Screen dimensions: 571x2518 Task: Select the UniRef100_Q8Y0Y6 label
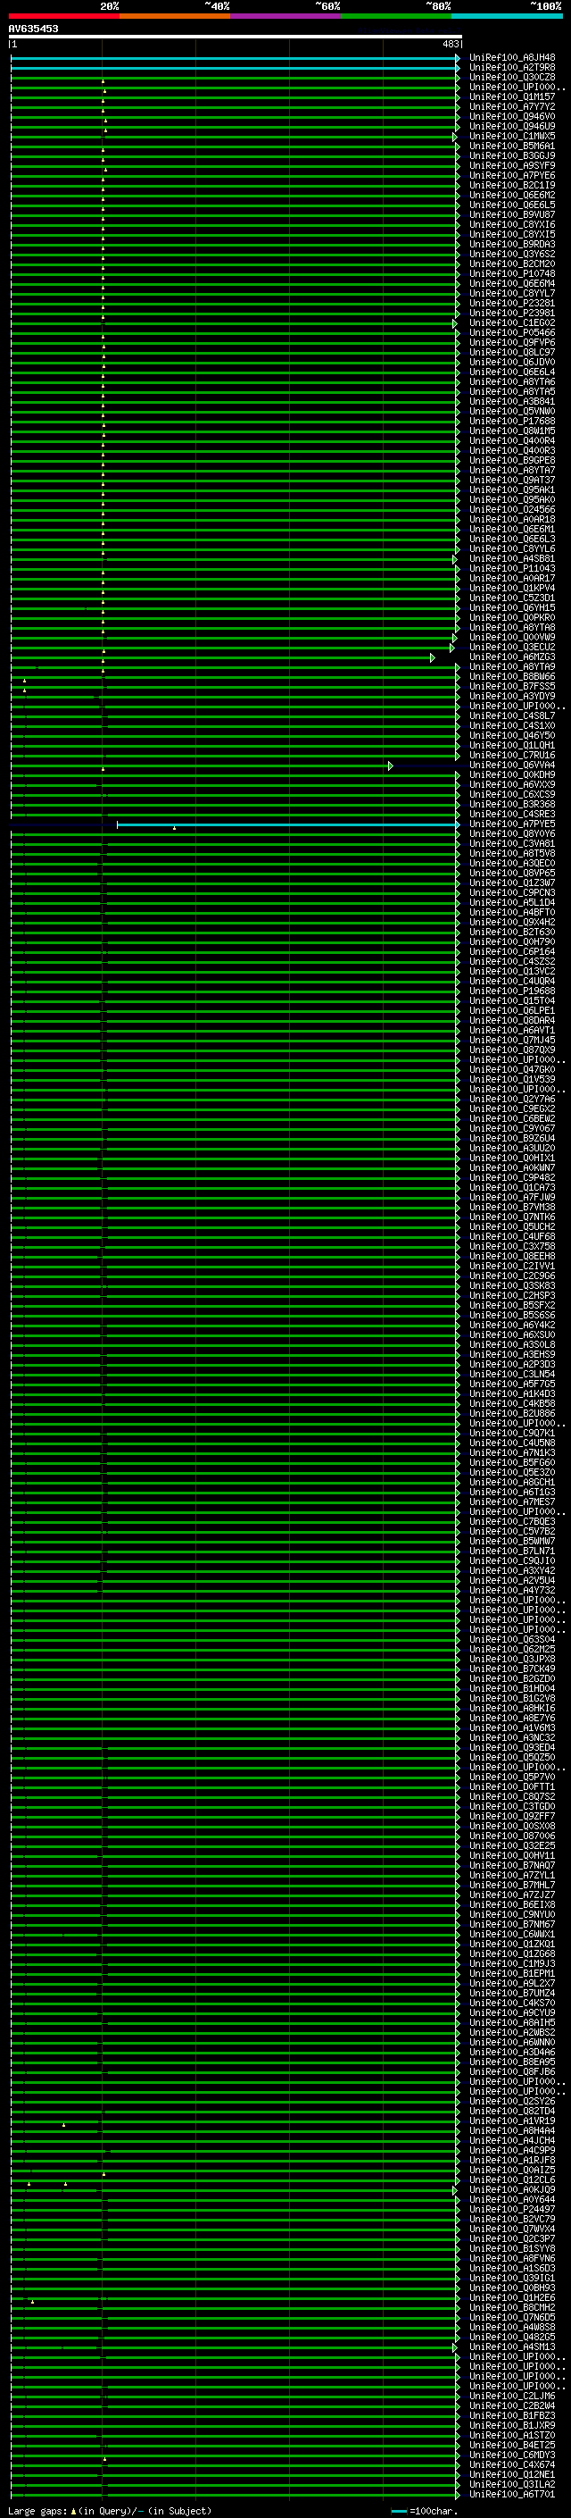click(x=511, y=833)
